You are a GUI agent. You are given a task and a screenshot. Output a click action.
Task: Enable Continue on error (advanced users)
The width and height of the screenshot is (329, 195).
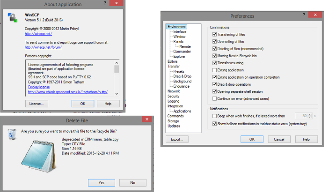pyautogui.click(x=214, y=98)
